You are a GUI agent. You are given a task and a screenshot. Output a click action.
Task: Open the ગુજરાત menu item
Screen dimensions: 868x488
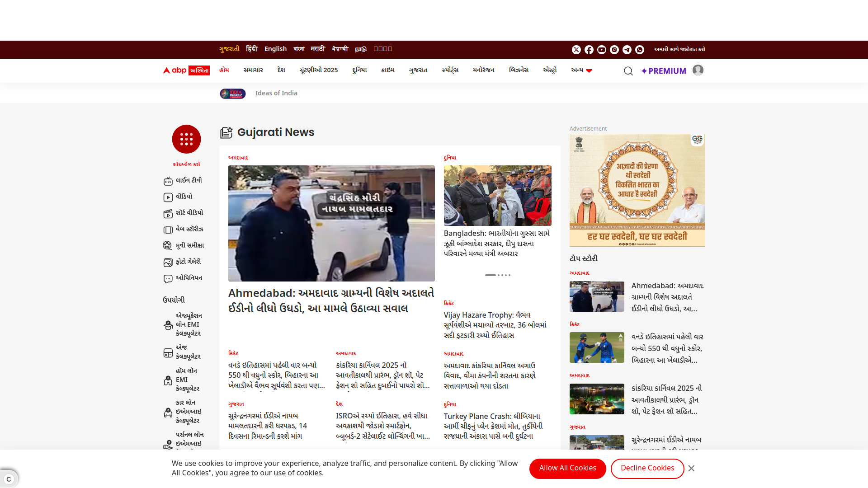pyautogui.click(x=417, y=70)
